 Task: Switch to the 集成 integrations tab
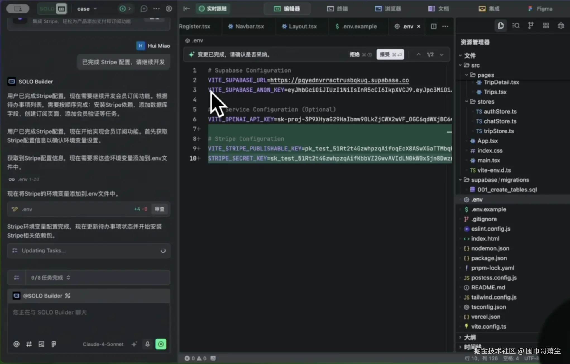tap(489, 9)
